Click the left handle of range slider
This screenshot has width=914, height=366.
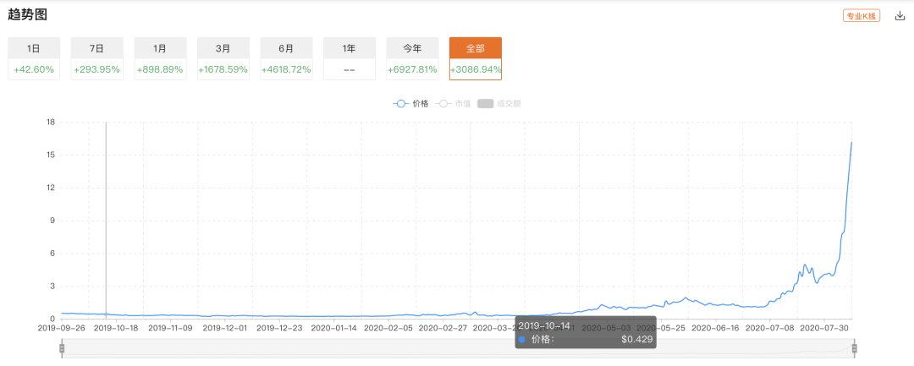click(62, 348)
